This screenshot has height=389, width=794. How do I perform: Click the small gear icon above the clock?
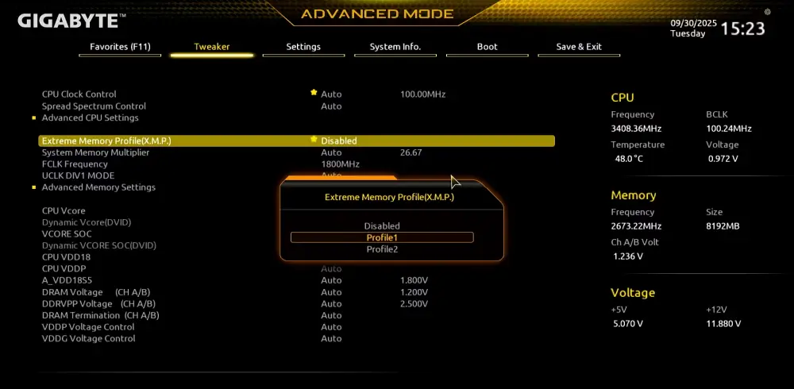(767, 12)
